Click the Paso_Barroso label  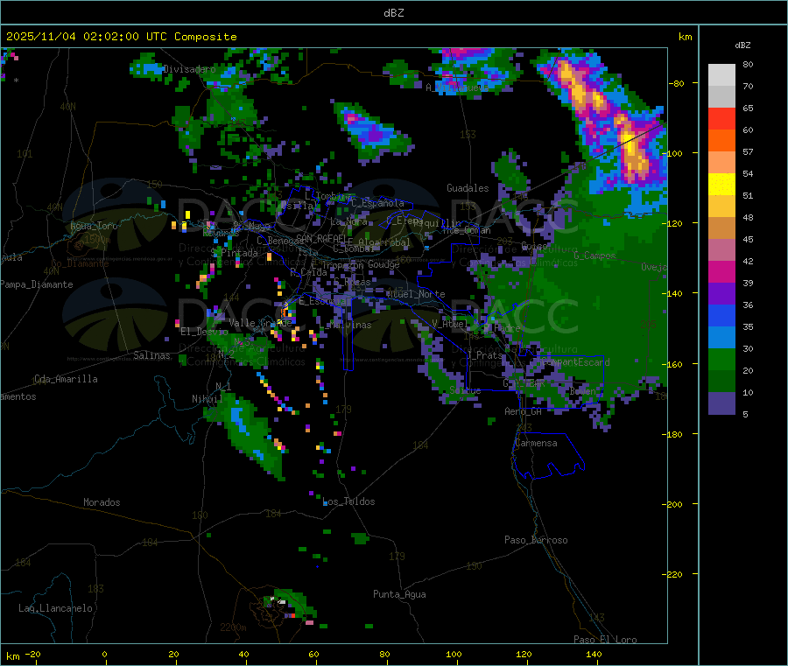pos(536,540)
